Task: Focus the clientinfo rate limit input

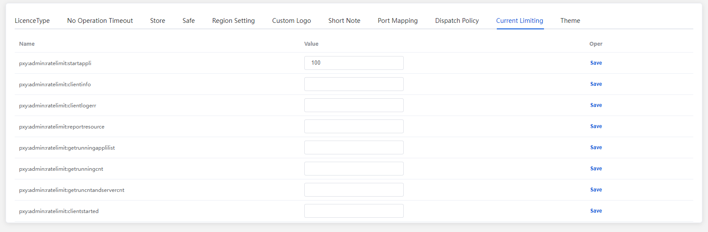Action: [354, 84]
